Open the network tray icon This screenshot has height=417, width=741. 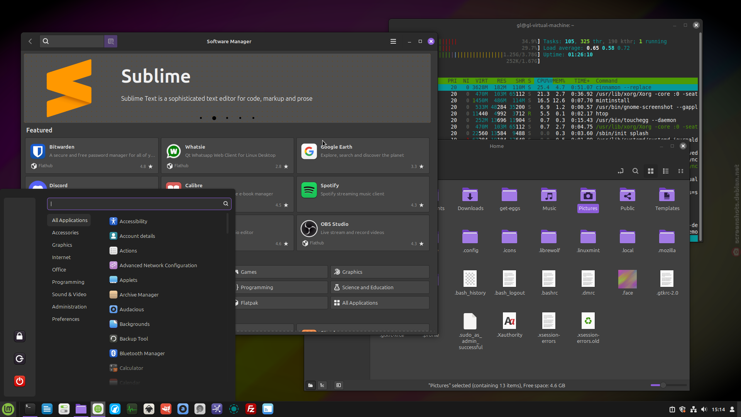click(x=694, y=409)
